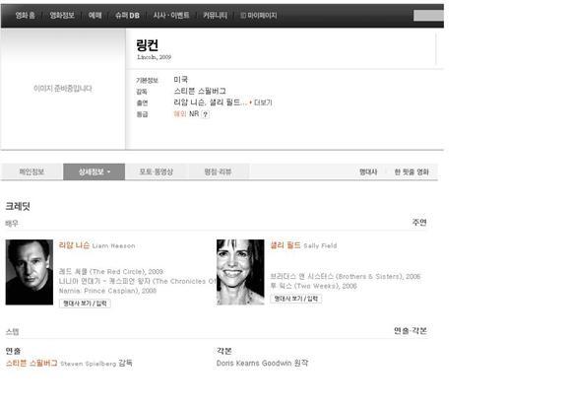Click 명대사 보기/입력 button under Liam Neeson

point(85,304)
